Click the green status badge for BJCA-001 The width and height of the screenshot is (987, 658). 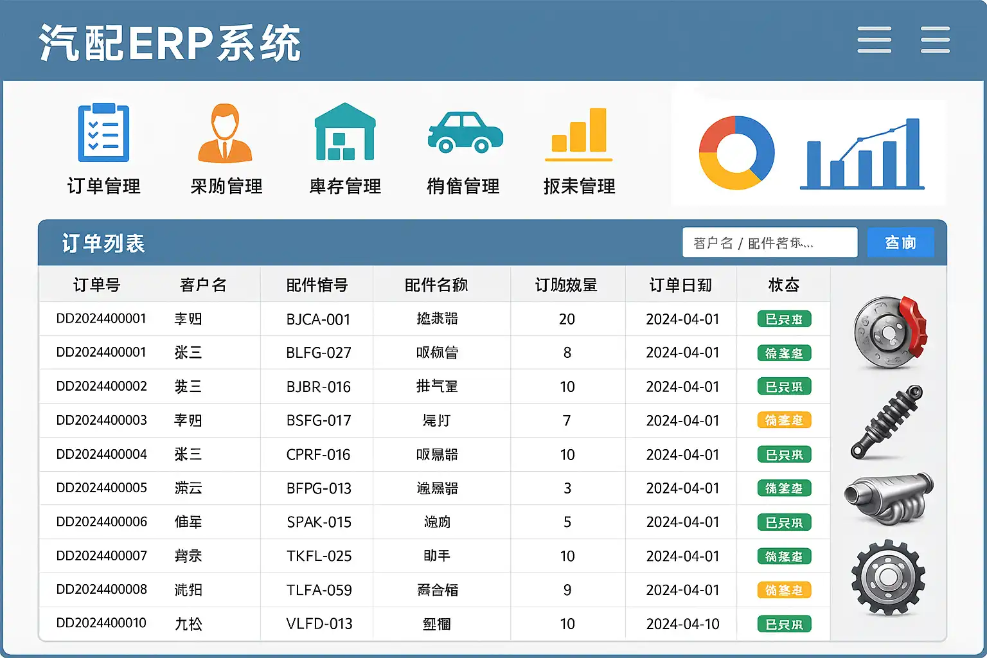point(784,319)
